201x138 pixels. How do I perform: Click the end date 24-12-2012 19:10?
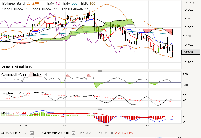[x=55, y=133]
